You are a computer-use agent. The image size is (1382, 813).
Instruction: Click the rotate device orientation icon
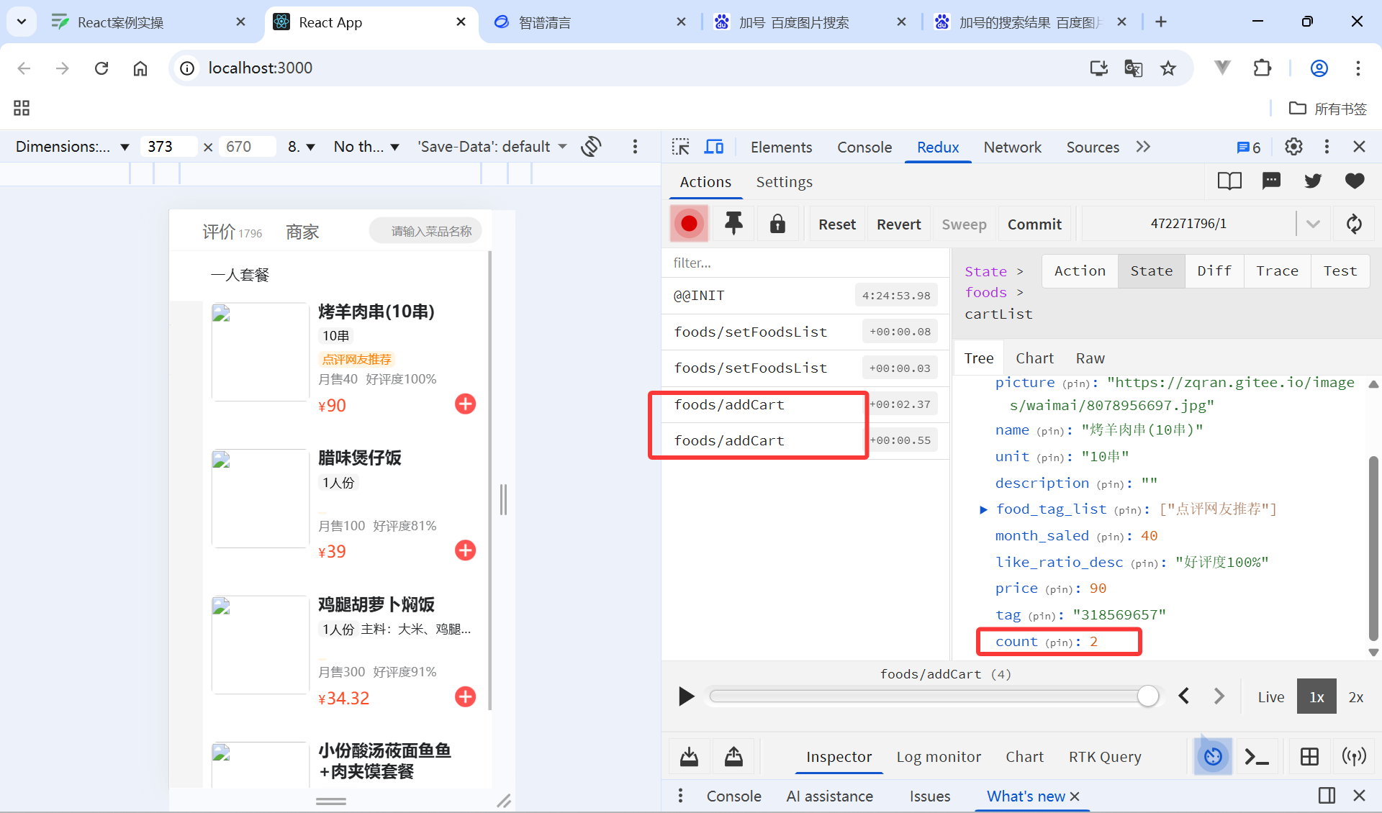[x=592, y=147]
